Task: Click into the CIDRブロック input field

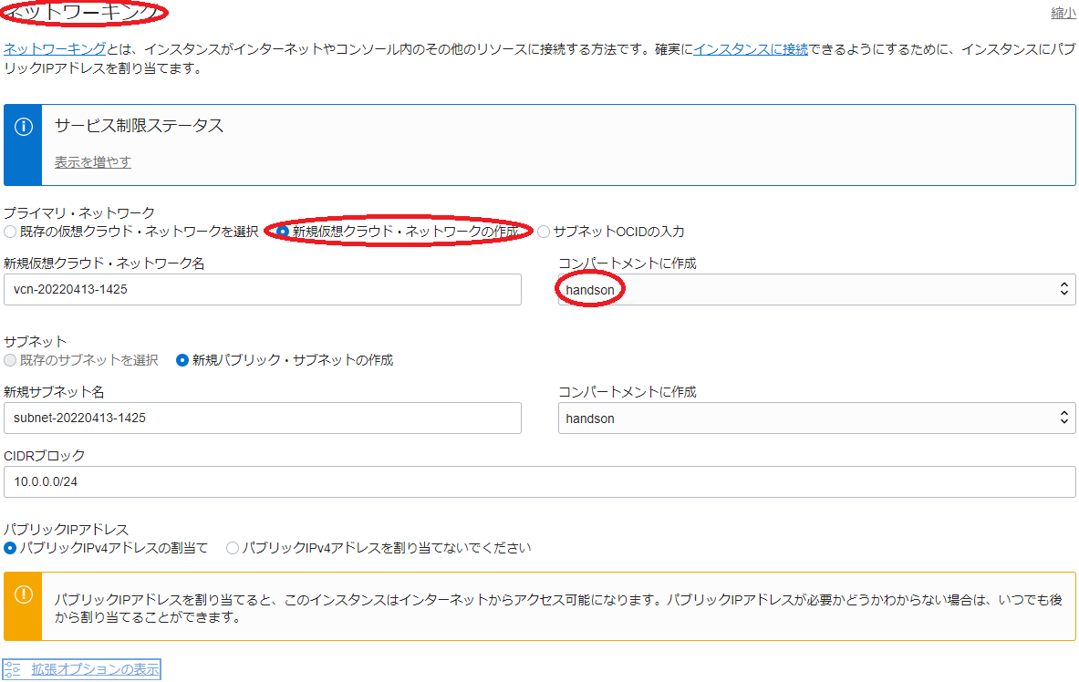Action: pos(539,483)
